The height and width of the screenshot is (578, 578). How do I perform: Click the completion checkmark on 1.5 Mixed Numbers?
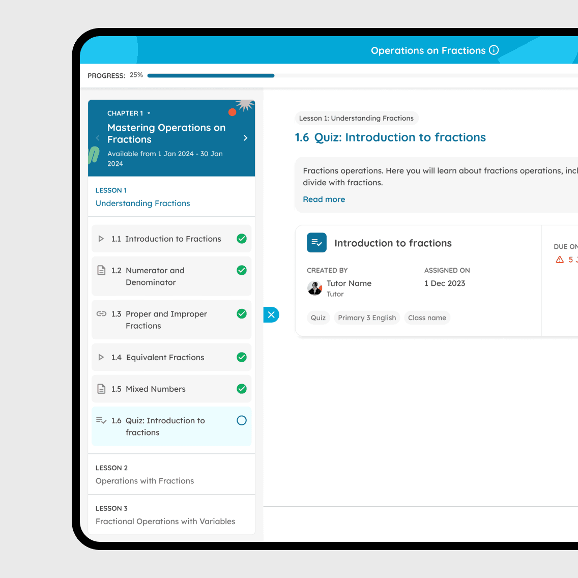[x=242, y=389]
